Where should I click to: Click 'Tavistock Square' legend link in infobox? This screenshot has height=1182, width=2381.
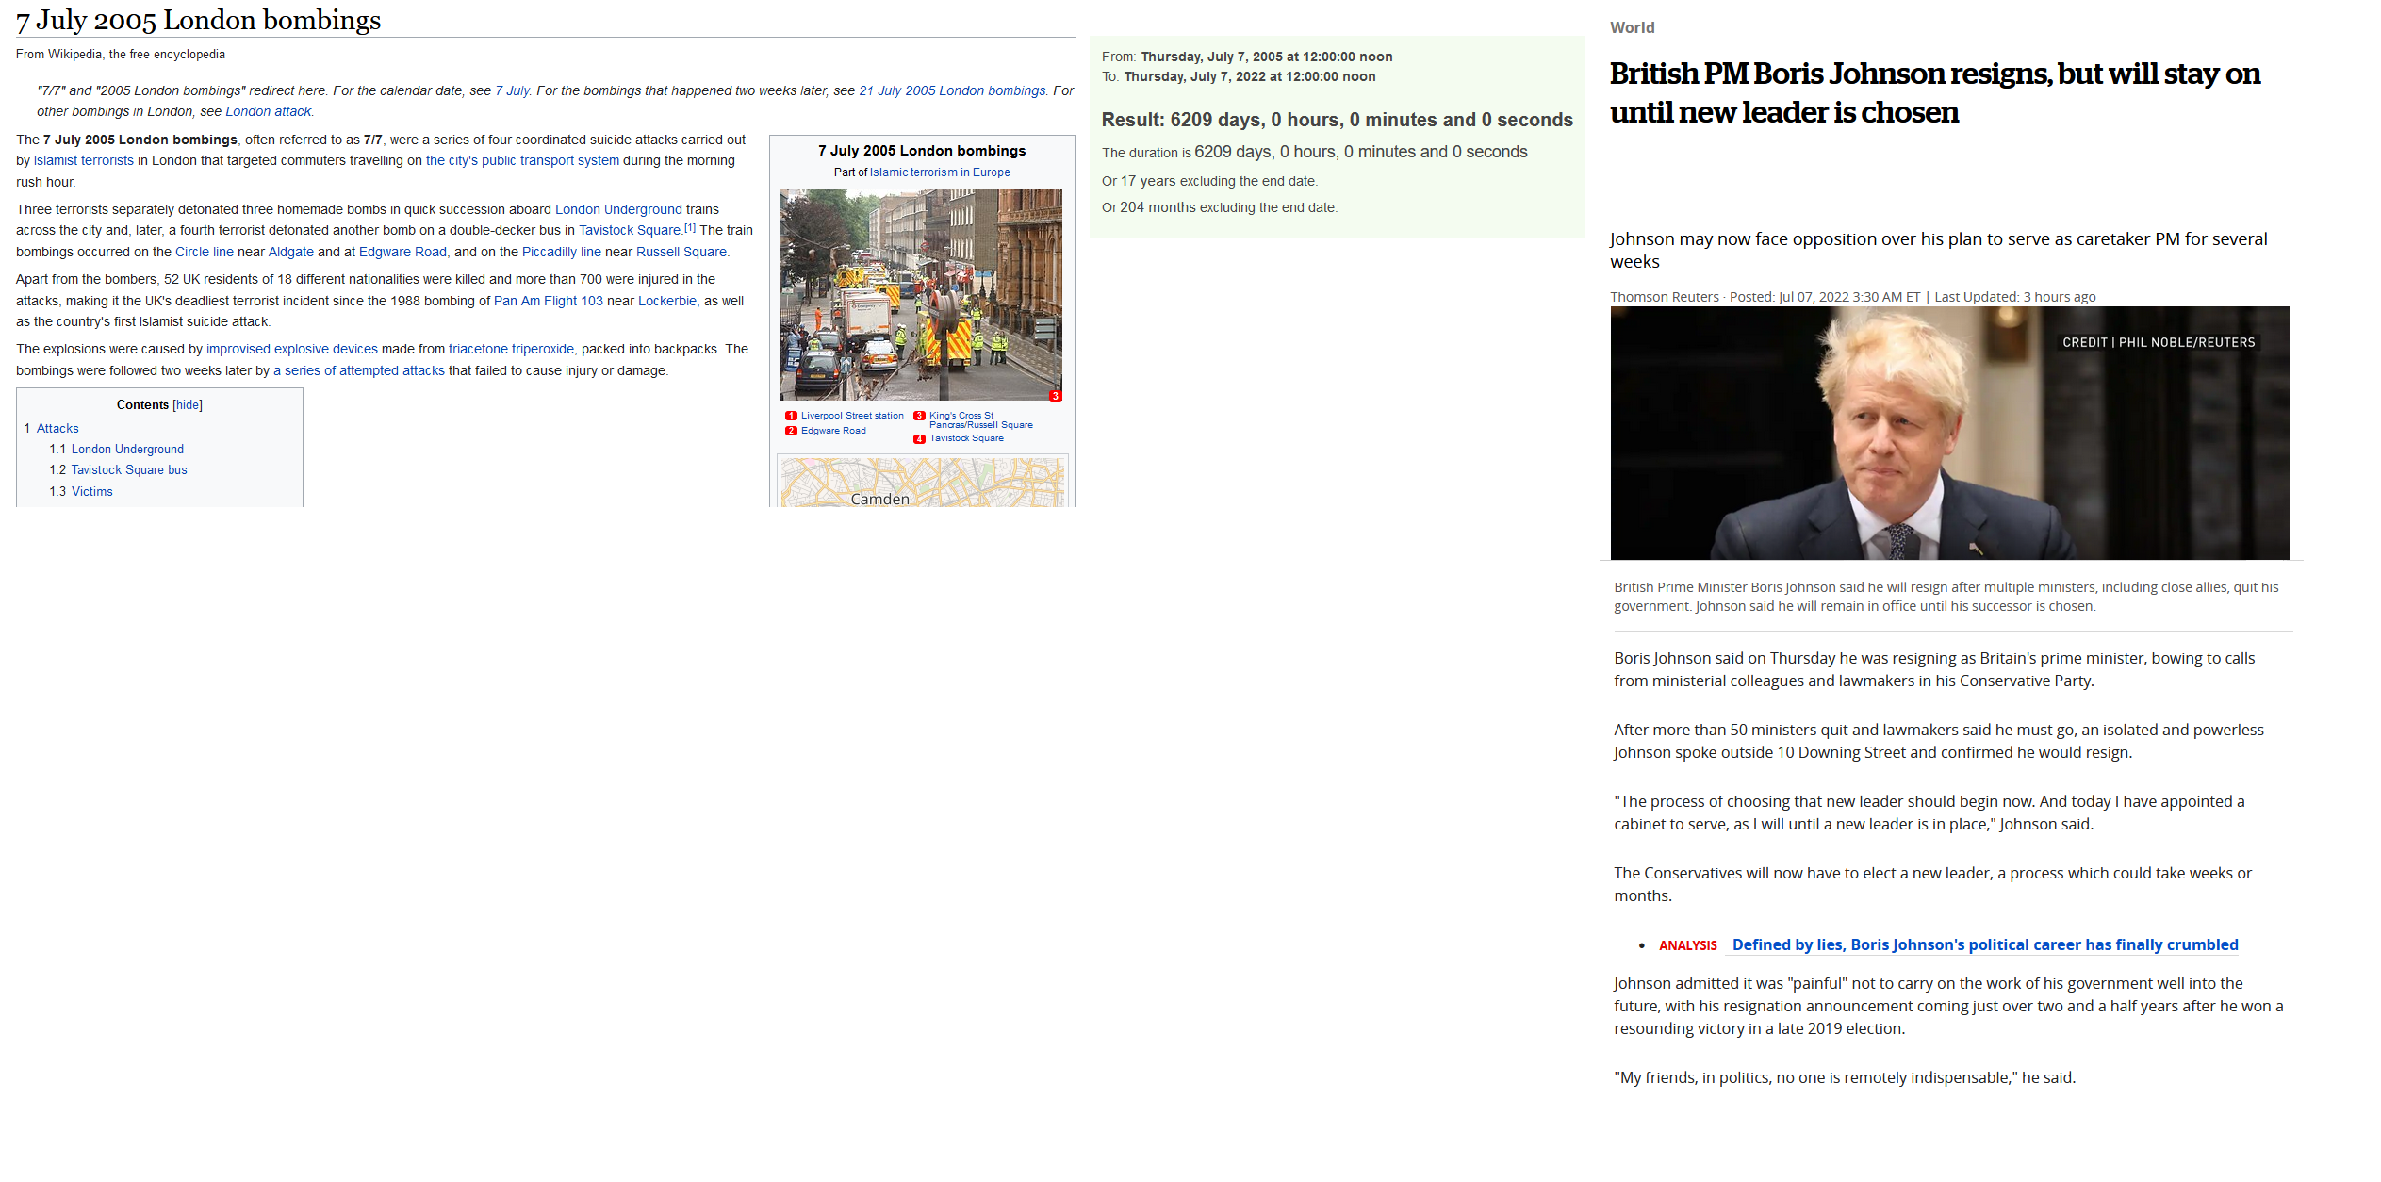click(x=967, y=438)
